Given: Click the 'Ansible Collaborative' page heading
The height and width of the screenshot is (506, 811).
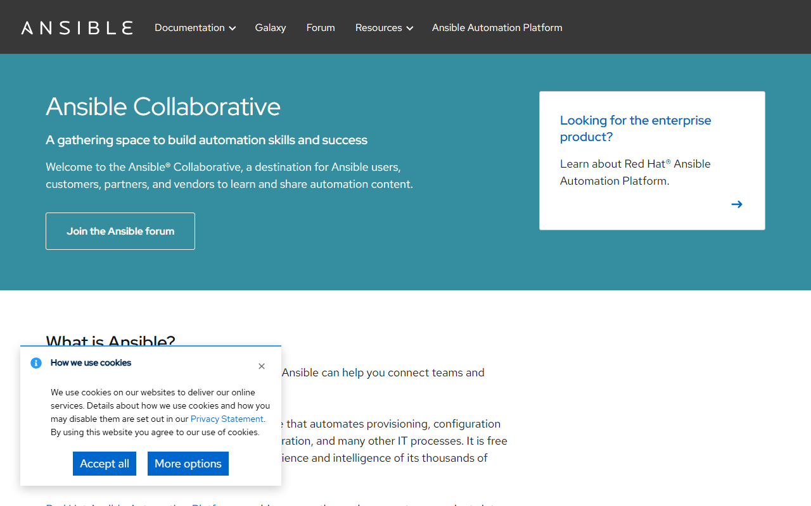Looking at the screenshot, I should pos(163,106).
